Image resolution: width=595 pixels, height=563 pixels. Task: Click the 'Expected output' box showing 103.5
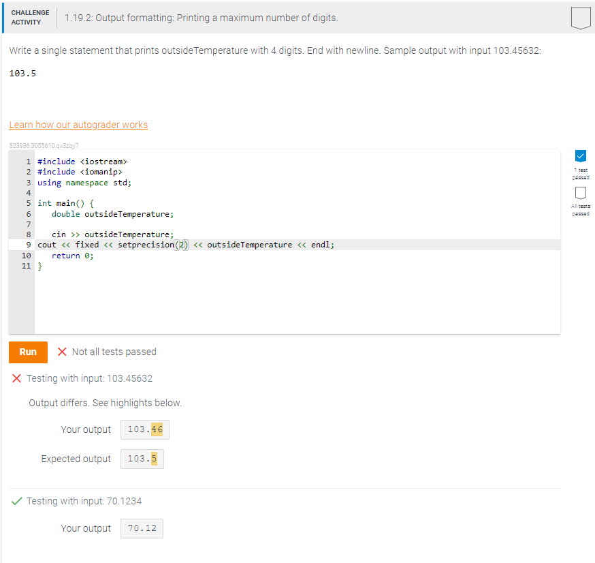tap(142, 459)
